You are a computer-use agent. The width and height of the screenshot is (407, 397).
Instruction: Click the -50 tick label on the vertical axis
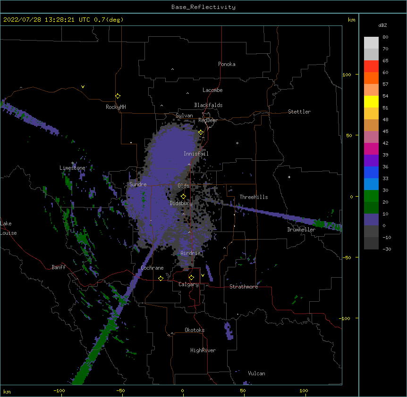click(347, 257)
